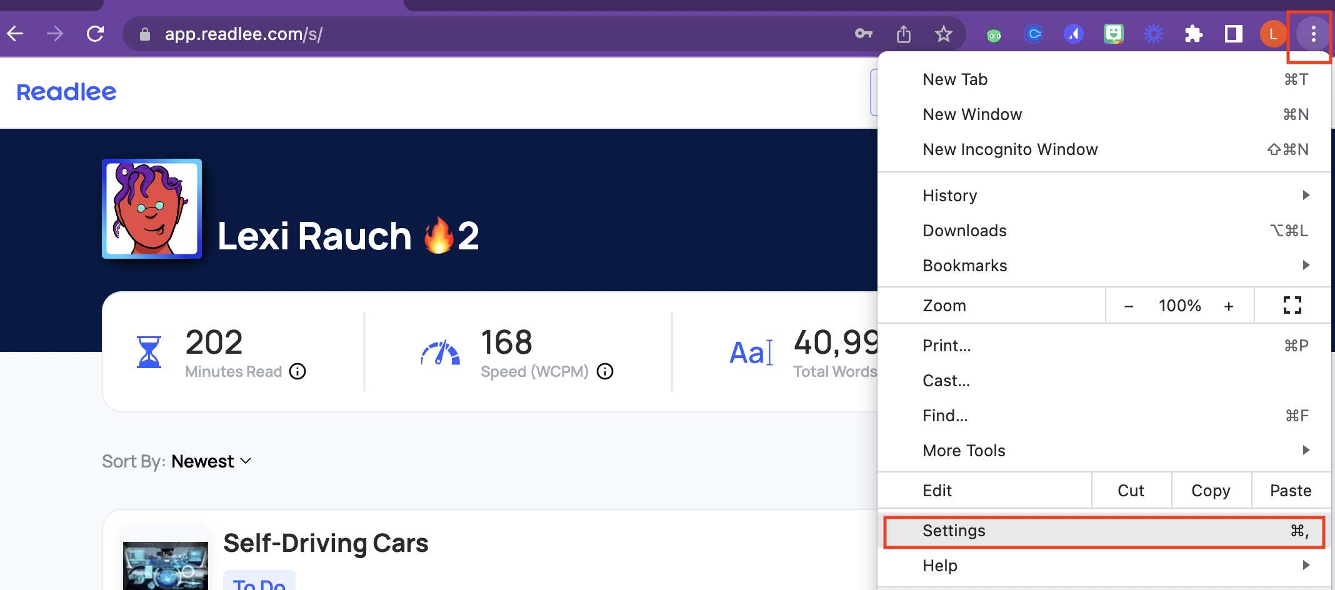1335x590 pixels.
Task: Click the Cut button in Edit row
Action: 1131,491
